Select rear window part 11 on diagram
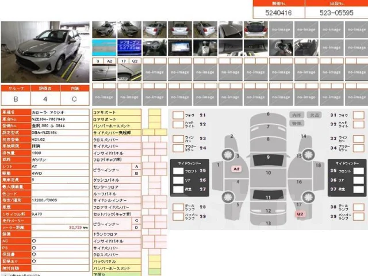368x276 pixels. click(269, 195)
